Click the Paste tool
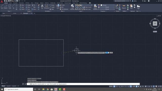The height and width of the screenshot is (91, 162). pos(131,7)
